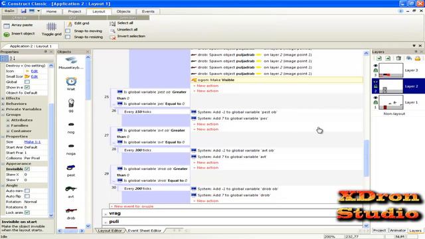Expand the Attributes subgroup
This screenshot has height=239, width=425.
coord(8,120)
